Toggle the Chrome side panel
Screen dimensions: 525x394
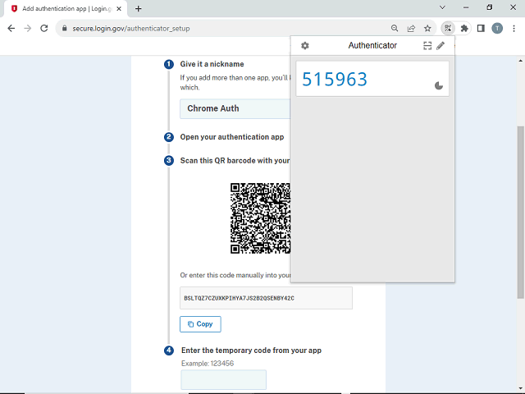click(481, 28)
